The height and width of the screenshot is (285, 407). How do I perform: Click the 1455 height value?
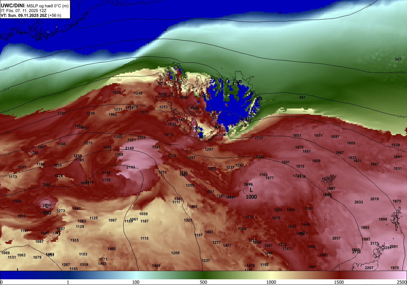[193, 207]
